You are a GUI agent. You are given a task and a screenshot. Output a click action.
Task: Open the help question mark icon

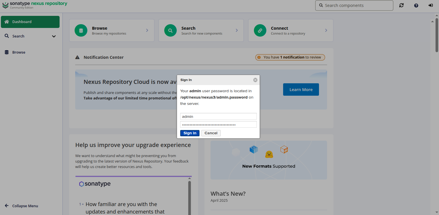(x=416, y=5)
